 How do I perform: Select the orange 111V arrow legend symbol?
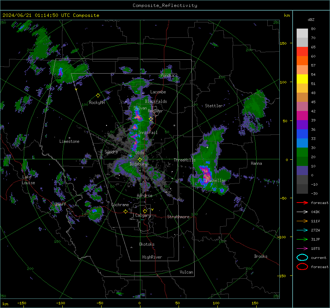(x=302, y=221)
